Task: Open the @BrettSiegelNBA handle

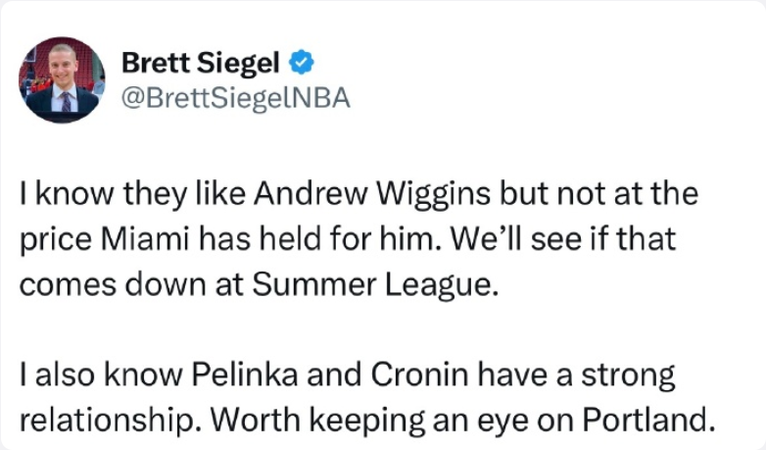Action: tap(235, 98)
